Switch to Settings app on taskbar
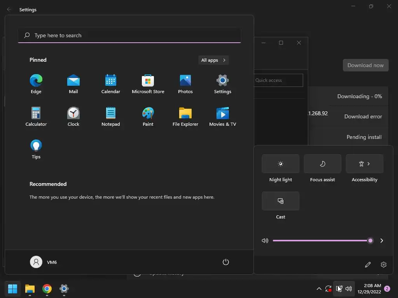Viewport: 398px width, 298px height. click(64, 289)
